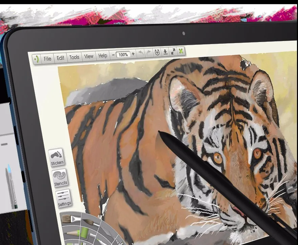Select the round watercolor brush tool

coord(91,223)
